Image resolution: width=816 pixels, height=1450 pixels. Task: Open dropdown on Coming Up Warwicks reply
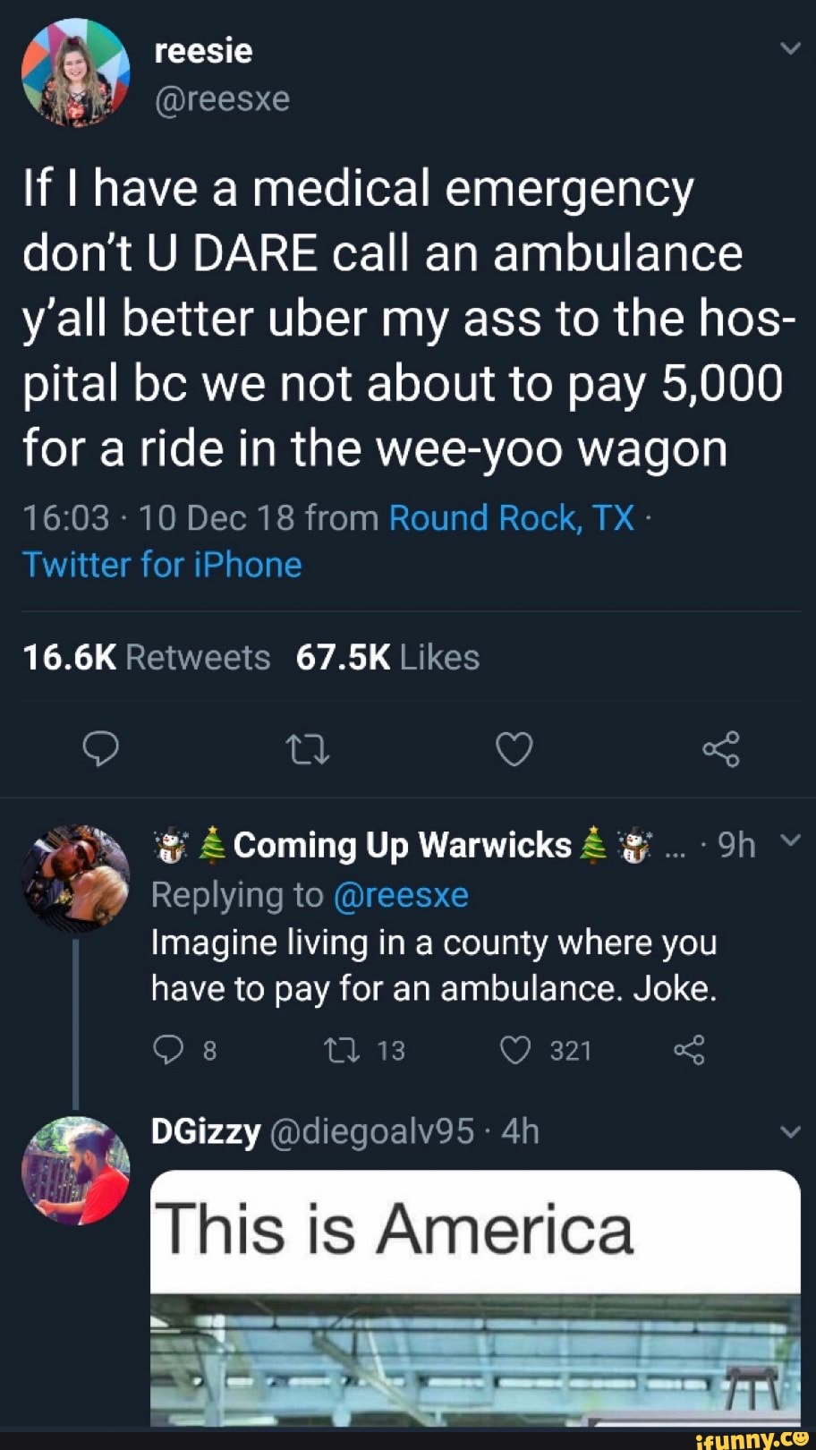tap(790, 840)
